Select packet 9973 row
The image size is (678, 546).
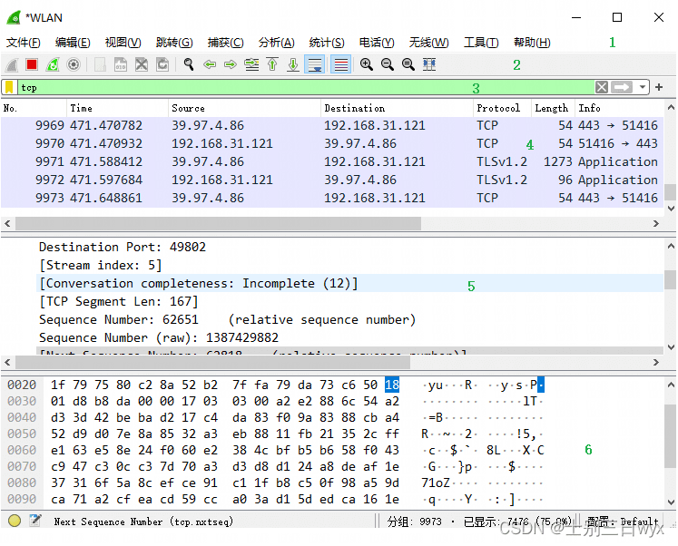332,198
